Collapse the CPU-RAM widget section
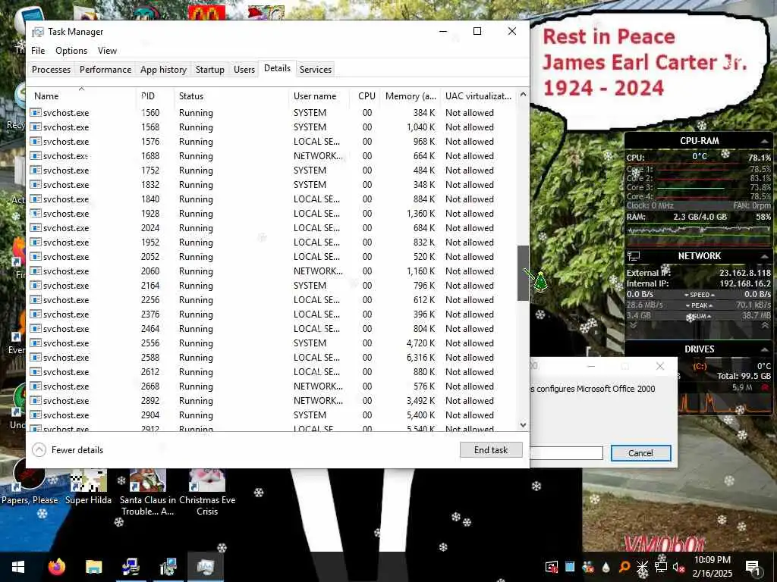 point(764,141)
